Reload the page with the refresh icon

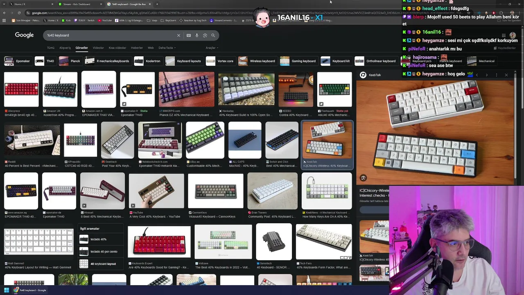click(x=19, y=13)
